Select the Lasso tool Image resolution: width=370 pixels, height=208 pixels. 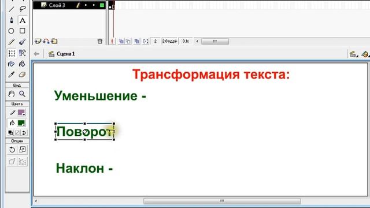click(23, 9)
